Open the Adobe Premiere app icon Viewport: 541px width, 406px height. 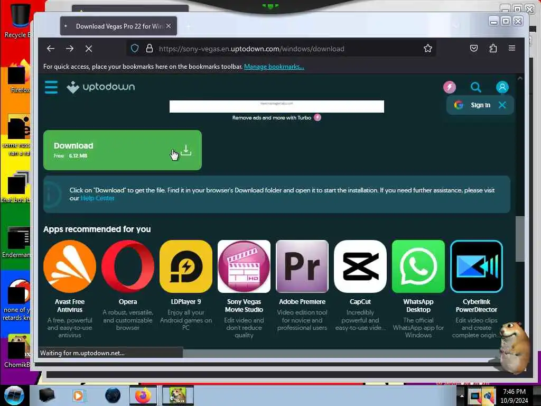pyautogui.click(x=302, y=266)
